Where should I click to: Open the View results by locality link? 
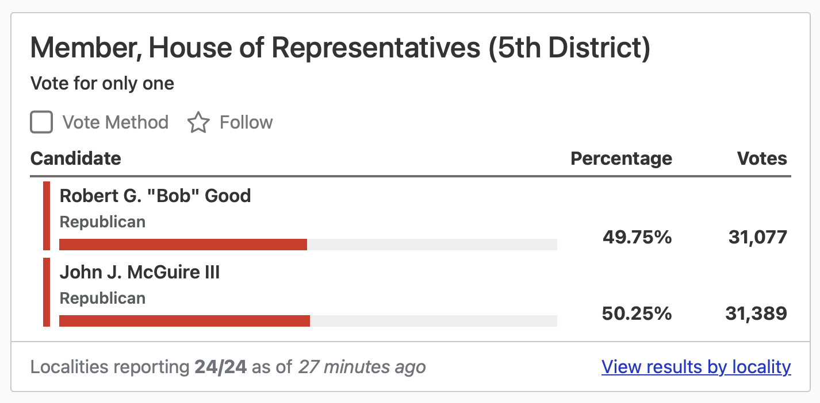696,367
